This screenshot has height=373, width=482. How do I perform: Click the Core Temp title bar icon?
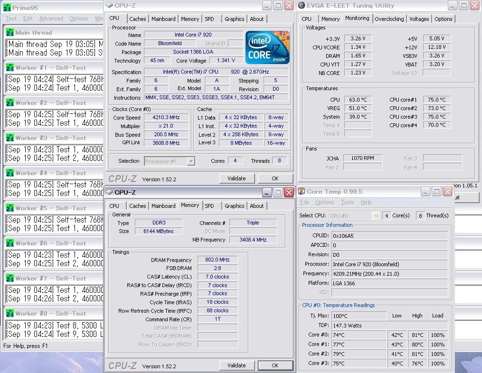301,192
